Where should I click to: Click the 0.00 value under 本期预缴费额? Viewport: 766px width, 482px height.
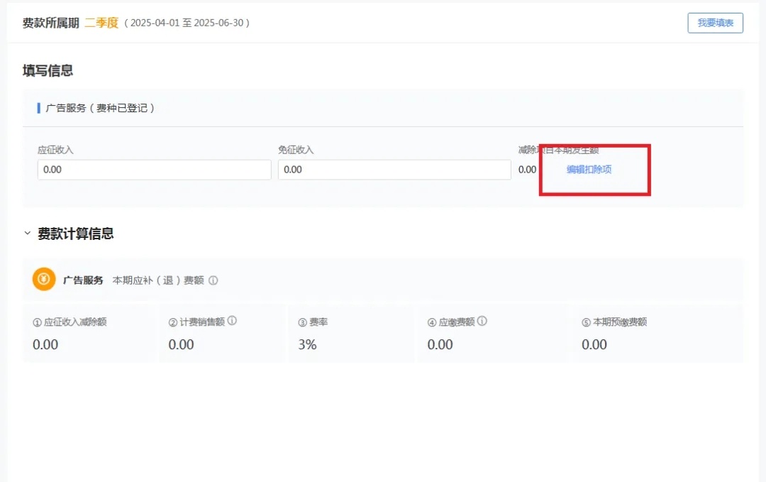click(x=594, y=344)
